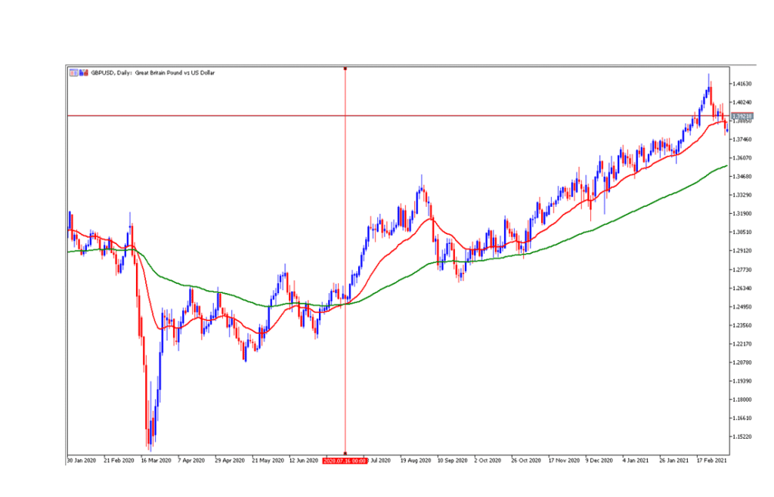Click the green moving average line's right end
774x497 pixels.
[726, 165]
